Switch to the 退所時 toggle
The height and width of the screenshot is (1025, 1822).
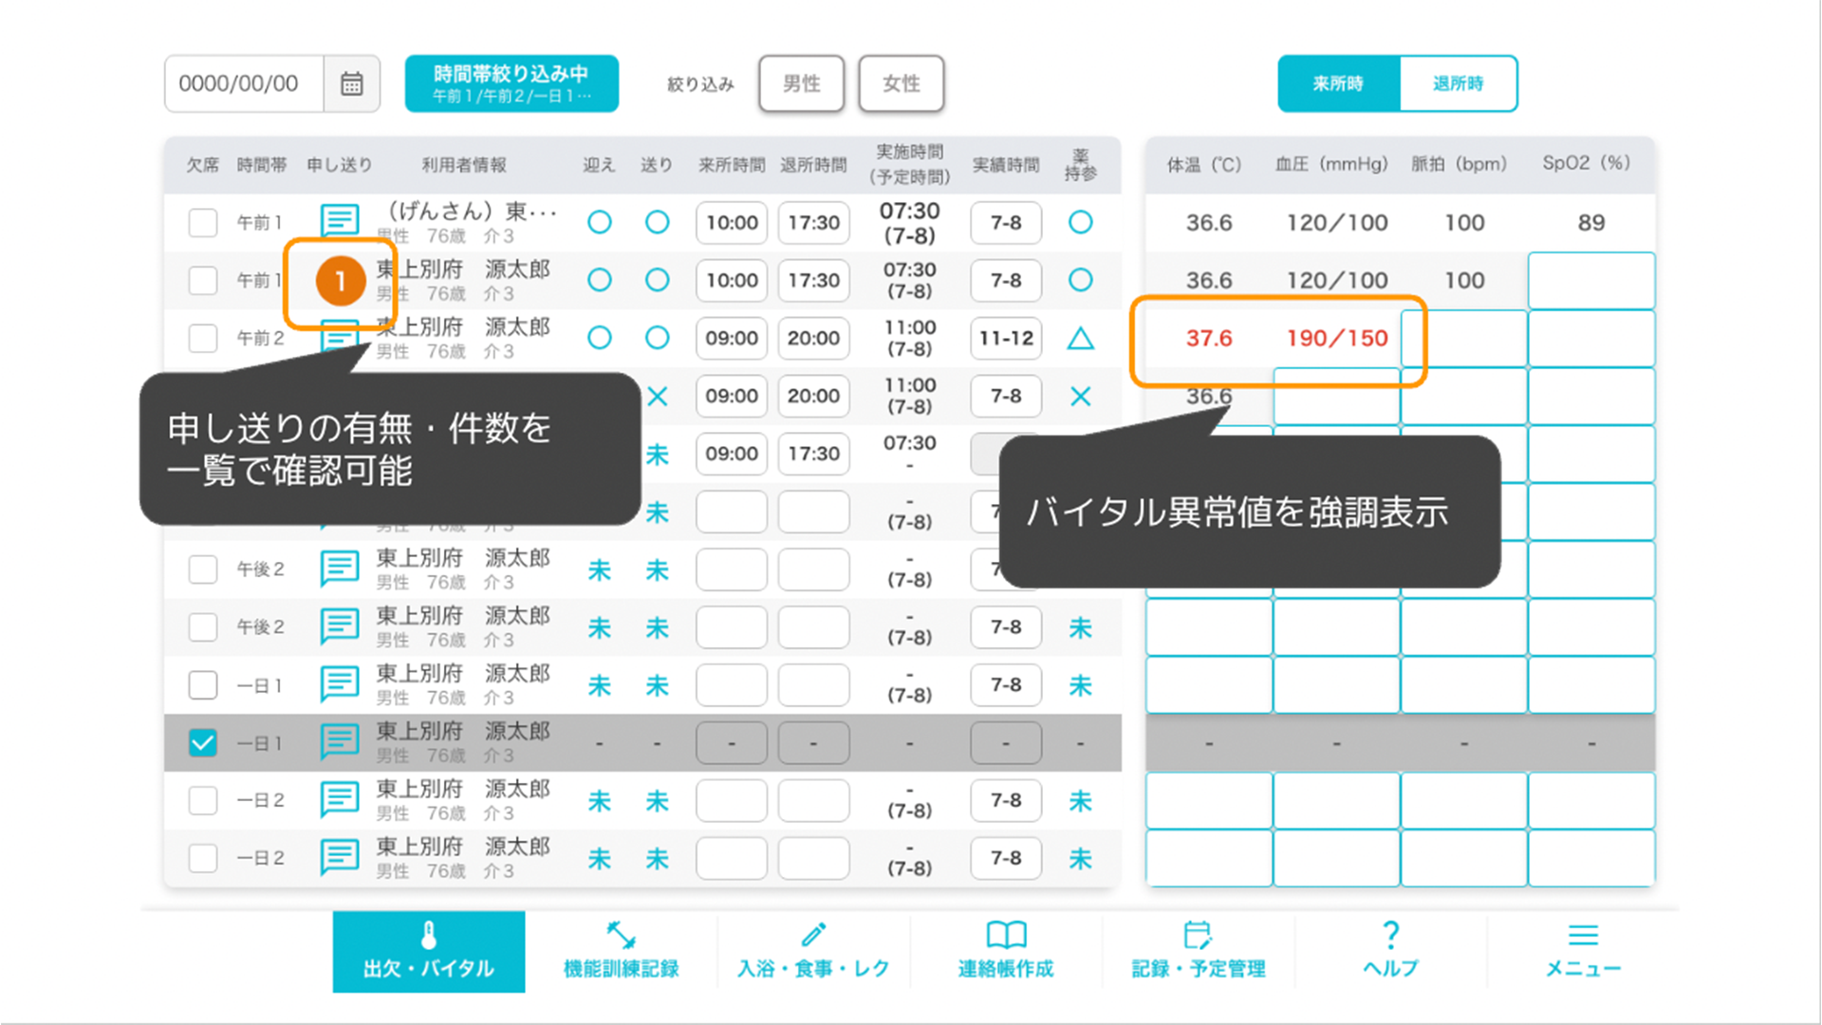coord(1457,84)
